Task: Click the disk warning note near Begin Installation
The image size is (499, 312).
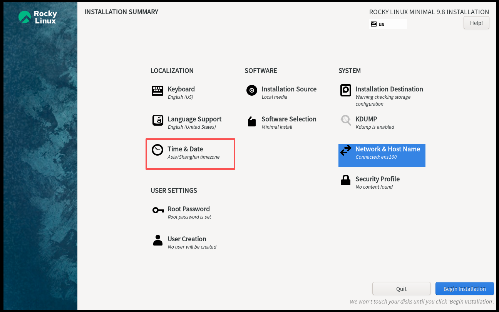Action: coord(422,302)
